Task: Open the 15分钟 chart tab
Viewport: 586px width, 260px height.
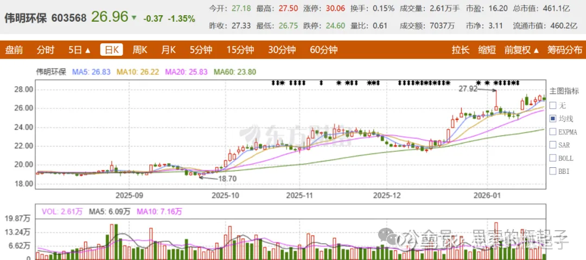Action: point(240,50)
